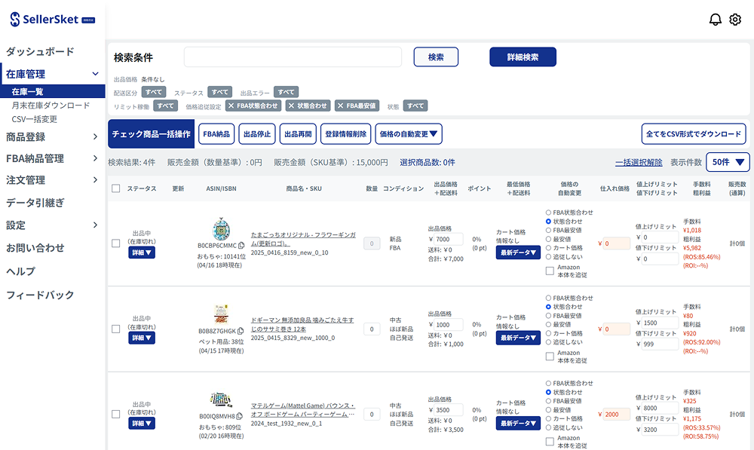Remove the FBA最安値 filter tag
Viewport: 754px width, 450px height.
coord(340,106)
